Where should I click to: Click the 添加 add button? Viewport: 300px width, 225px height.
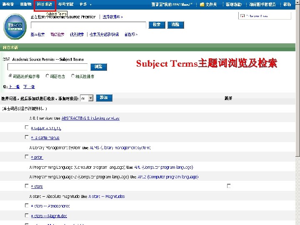tap(104, 98)
